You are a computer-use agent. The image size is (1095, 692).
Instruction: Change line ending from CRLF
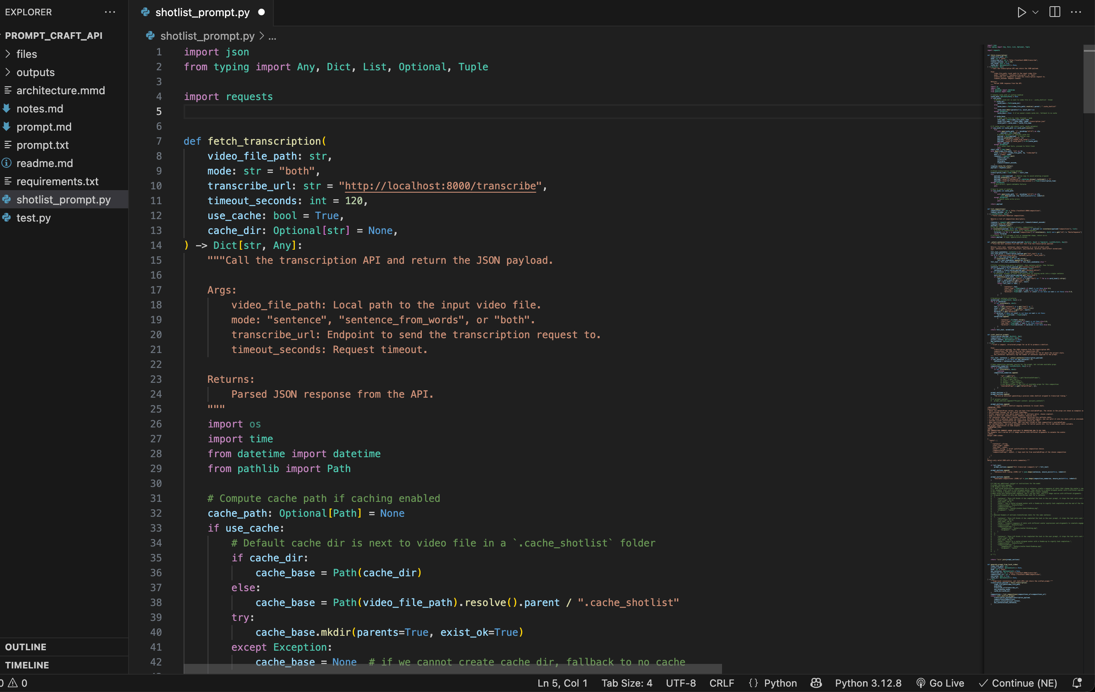click(722, 682)
